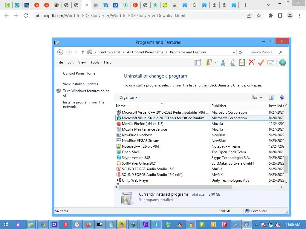Select Unity Web Player entry
Screen dimensions: 306x229
[200, 180]
